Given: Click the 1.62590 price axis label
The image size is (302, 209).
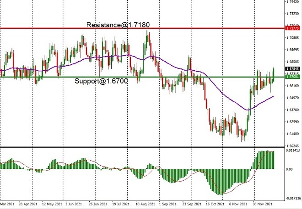Looking at the screenshot, I should click(292, 122).
